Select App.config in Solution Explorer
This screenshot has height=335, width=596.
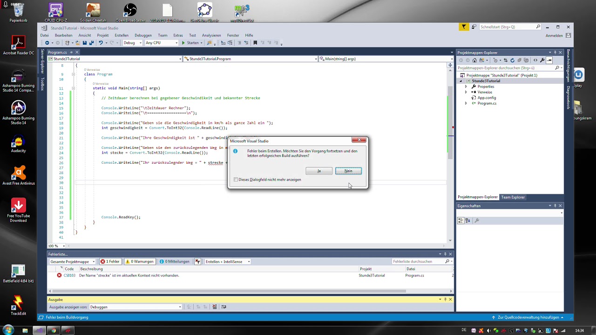click(x=487, y=98)
